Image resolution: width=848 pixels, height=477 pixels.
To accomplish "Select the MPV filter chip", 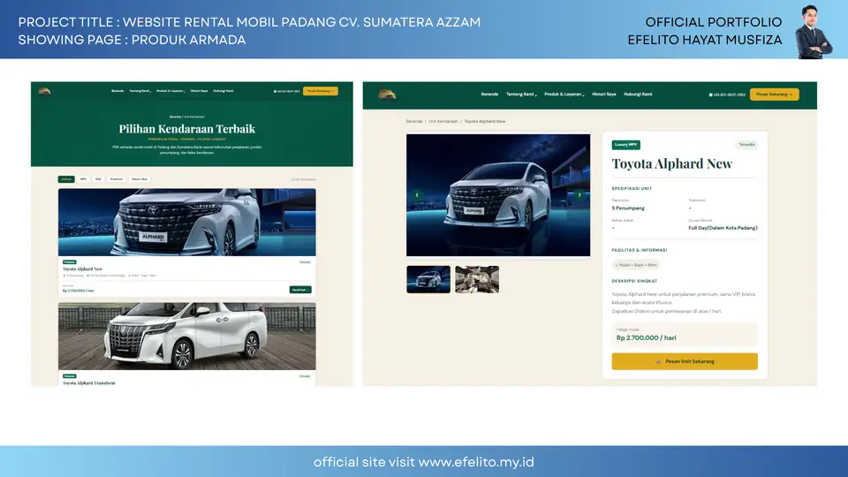I will point(83,179).
